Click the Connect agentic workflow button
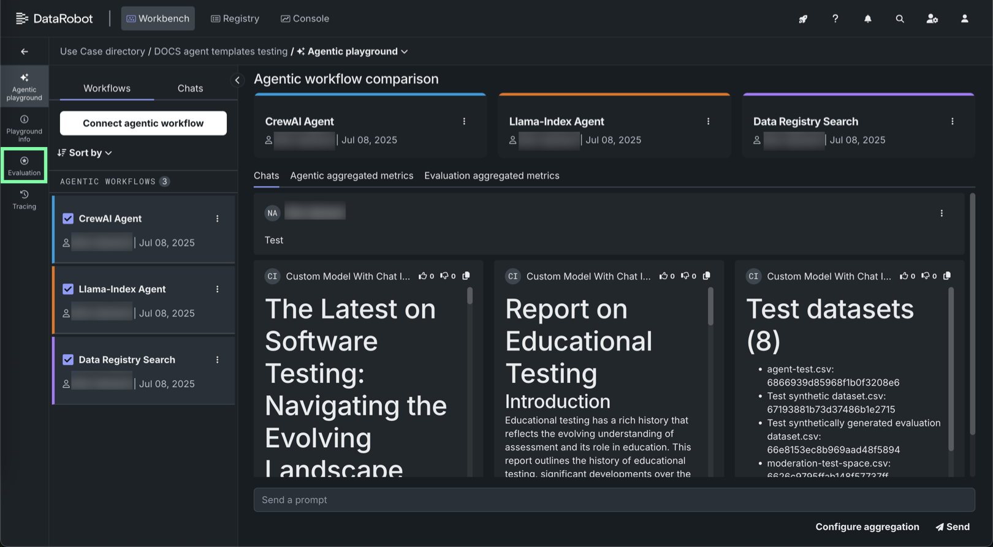The width and height of the screenshot is (993, 547). click(143, 123)
